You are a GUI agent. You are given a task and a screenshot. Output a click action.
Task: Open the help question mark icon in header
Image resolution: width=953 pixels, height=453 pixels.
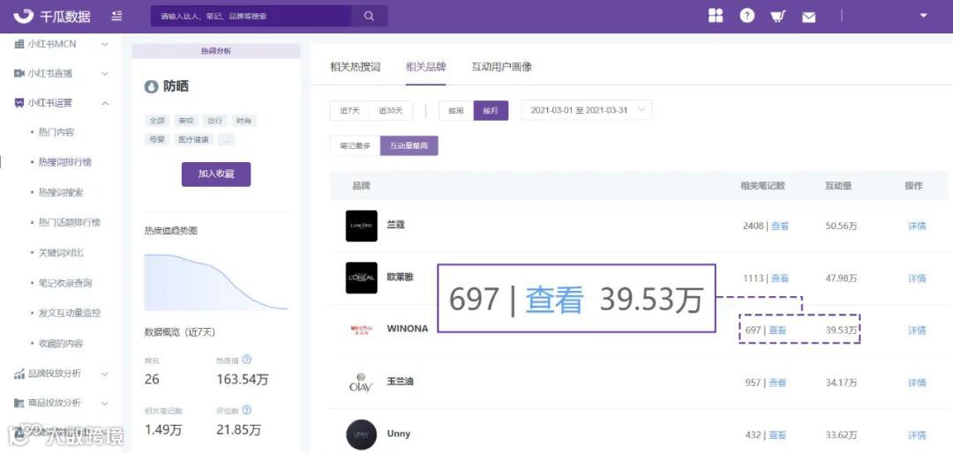coord(747,17)
